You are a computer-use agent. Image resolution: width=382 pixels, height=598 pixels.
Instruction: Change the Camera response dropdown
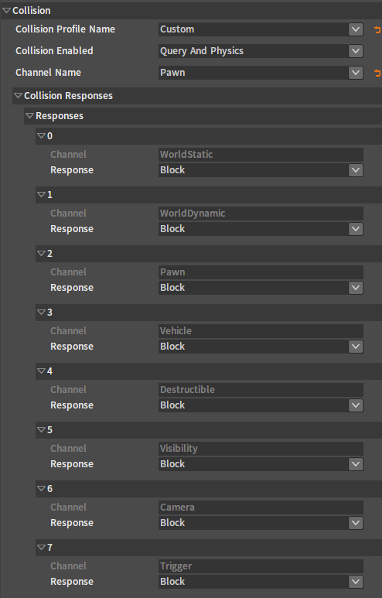tap(261, 522)
